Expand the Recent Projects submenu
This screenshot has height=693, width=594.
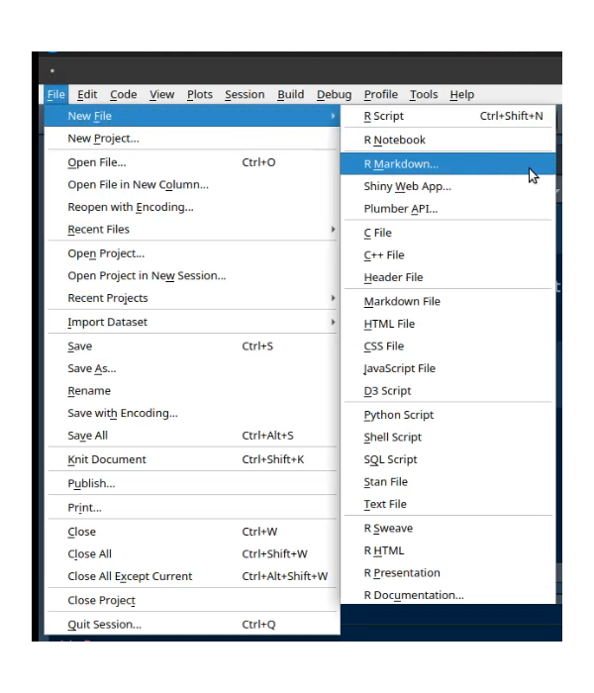[107, 298]
